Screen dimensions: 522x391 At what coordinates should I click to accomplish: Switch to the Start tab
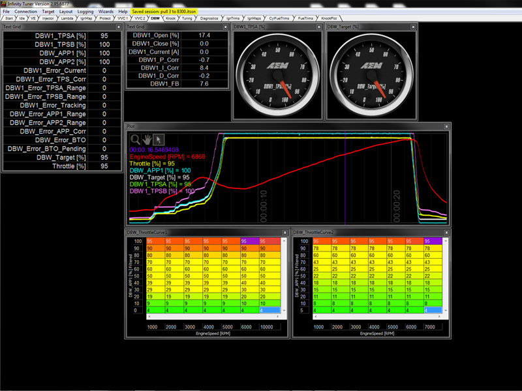tap(9, 18)
